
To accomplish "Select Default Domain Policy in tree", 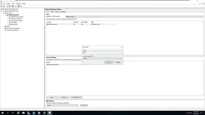I will coord(17,17).
